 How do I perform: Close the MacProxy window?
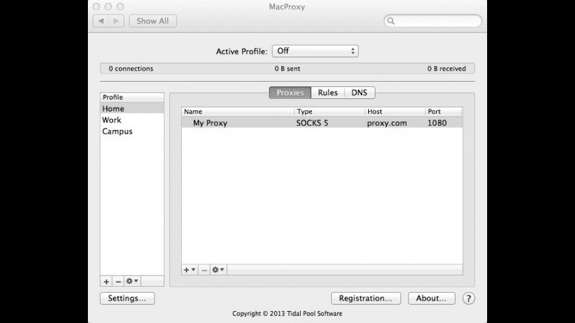tap(96, 7)
